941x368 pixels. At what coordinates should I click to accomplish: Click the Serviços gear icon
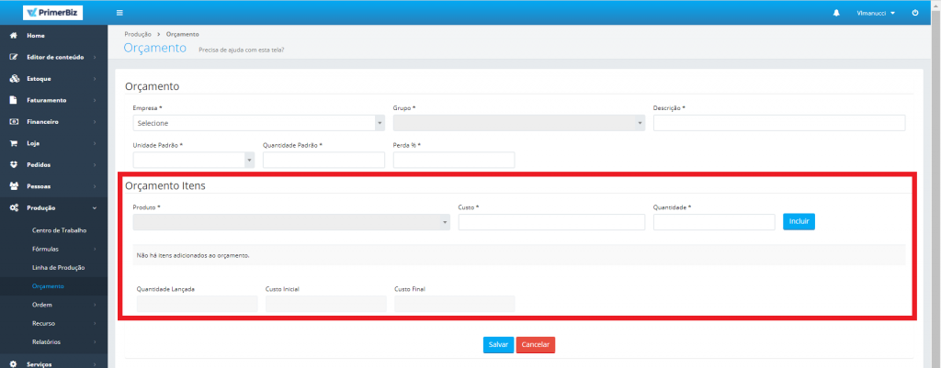(x=13, y=363)
